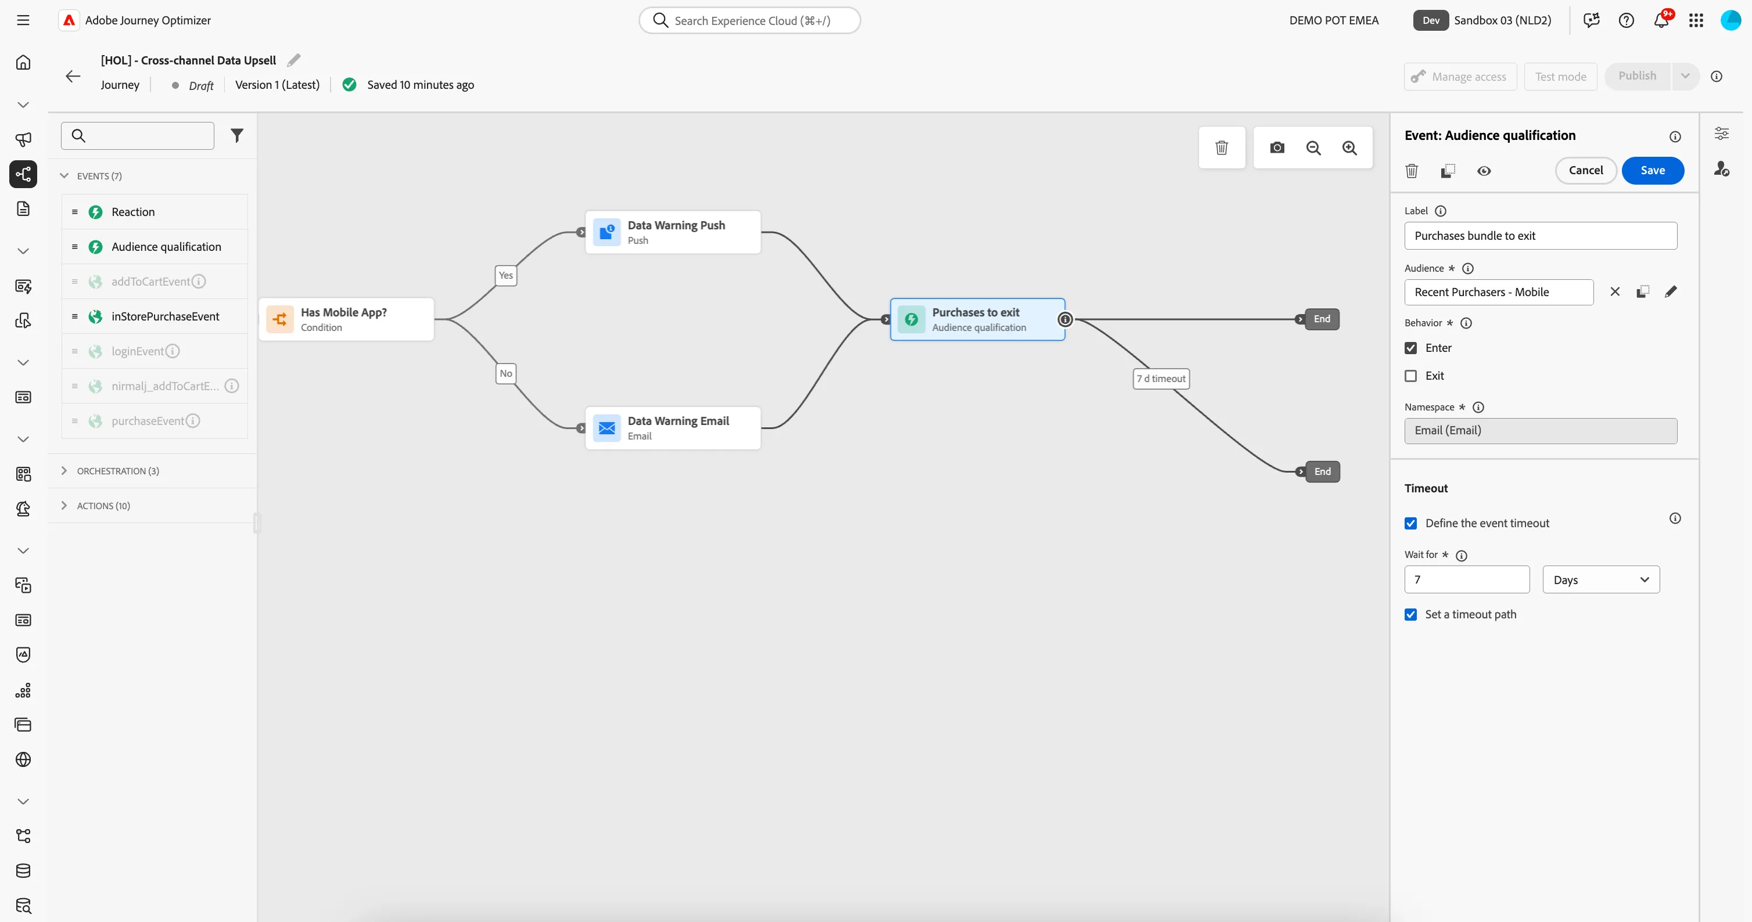This screenshot has height=922, width=1752.
Task: Open the user profile avatar
Action: [1731, 20]
